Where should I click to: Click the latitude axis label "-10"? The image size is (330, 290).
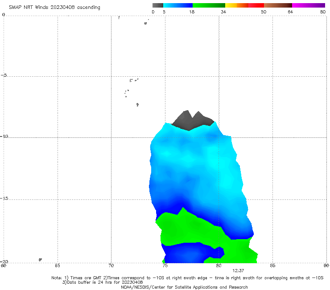click(x=4, y=136)
